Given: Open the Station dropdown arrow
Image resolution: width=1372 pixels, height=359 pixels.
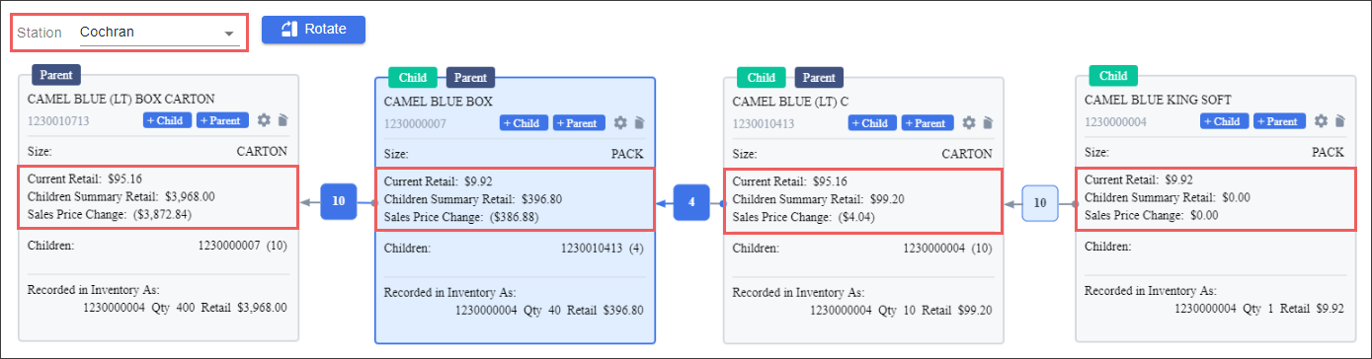Looking at the screenshot, I should (x=229, y=34).
